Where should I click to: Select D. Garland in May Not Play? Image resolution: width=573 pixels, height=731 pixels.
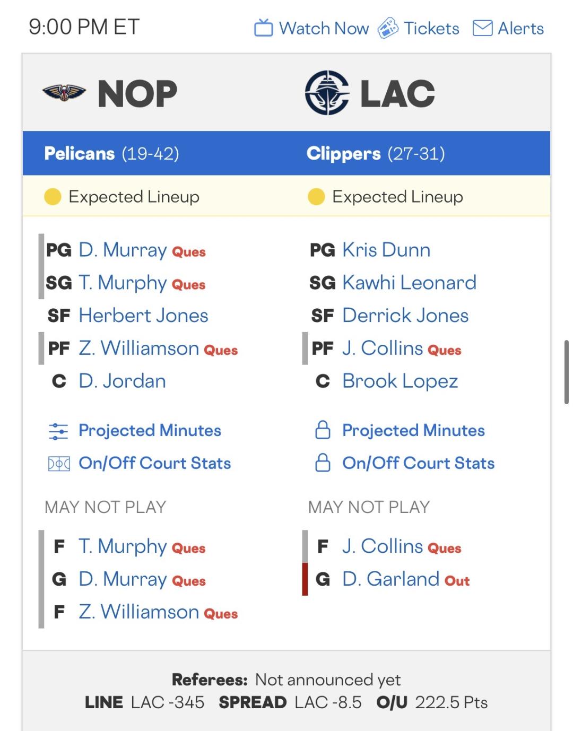pos(390,579)
